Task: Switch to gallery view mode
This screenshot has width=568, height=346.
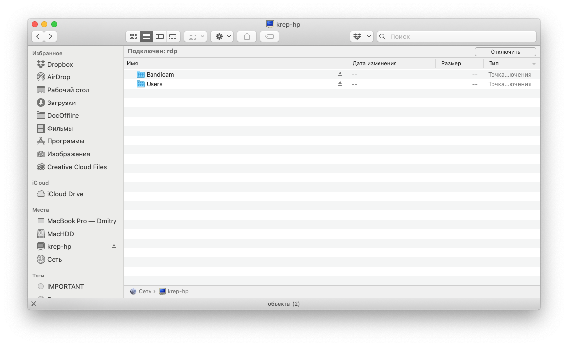Action: (173, 36)
